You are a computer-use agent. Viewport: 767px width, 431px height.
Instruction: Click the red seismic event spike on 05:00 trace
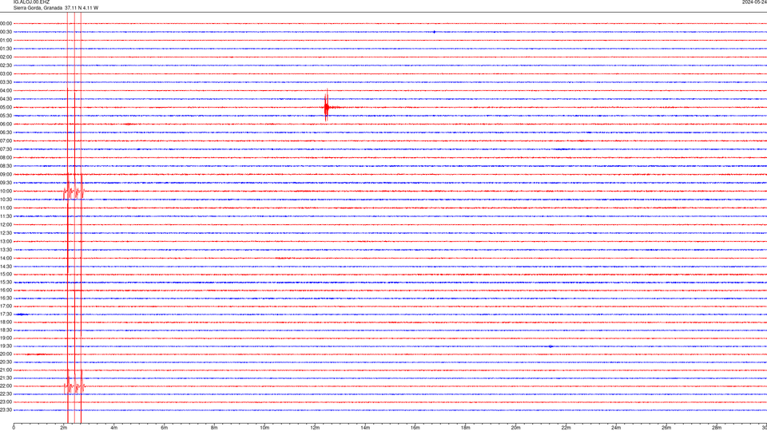point(327,106)
